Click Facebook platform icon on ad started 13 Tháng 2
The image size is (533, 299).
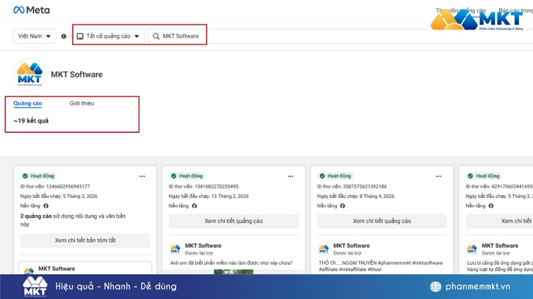194,206
